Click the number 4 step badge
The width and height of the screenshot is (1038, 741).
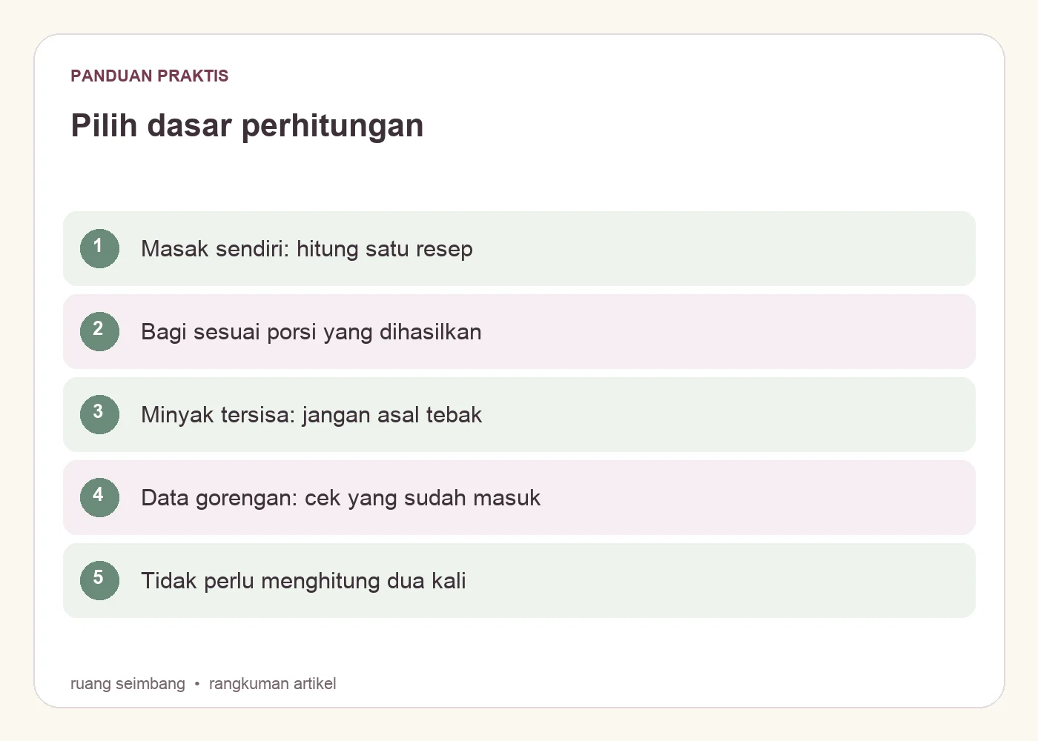coord(99,497)
